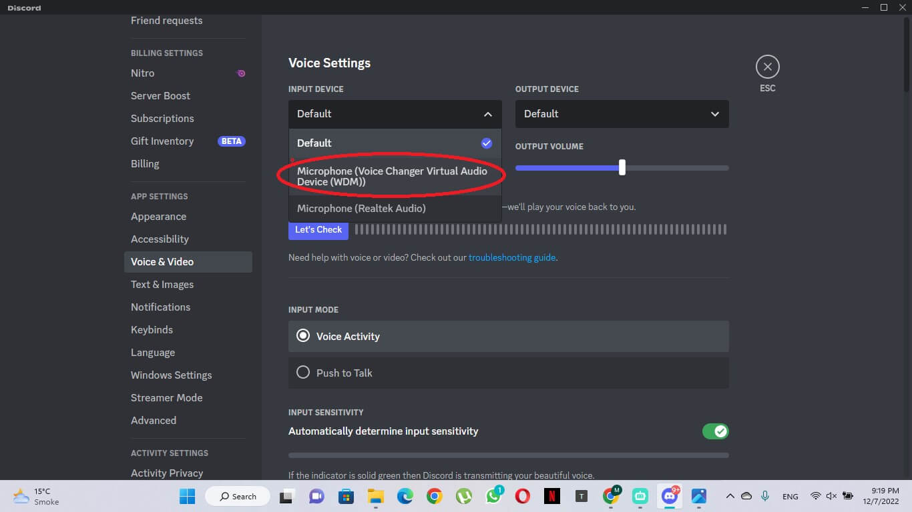Image resolution: width=912 pixels, height=512 pixels.
Task: Launch Microsoft Edge from taskbar
Action: [405, 496]
